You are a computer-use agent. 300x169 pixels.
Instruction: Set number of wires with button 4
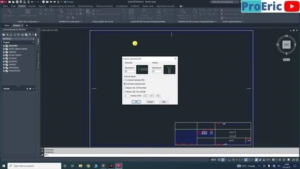tap(158, 96)
